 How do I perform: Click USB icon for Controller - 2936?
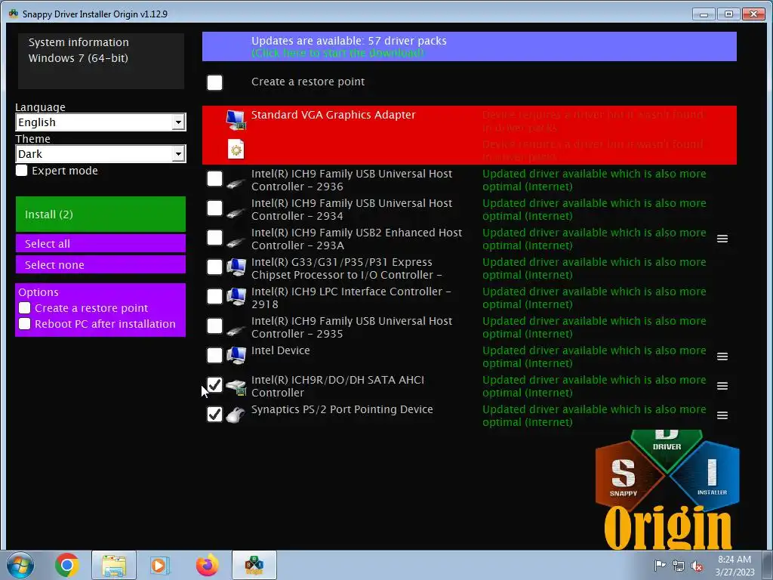click(236, 184)
